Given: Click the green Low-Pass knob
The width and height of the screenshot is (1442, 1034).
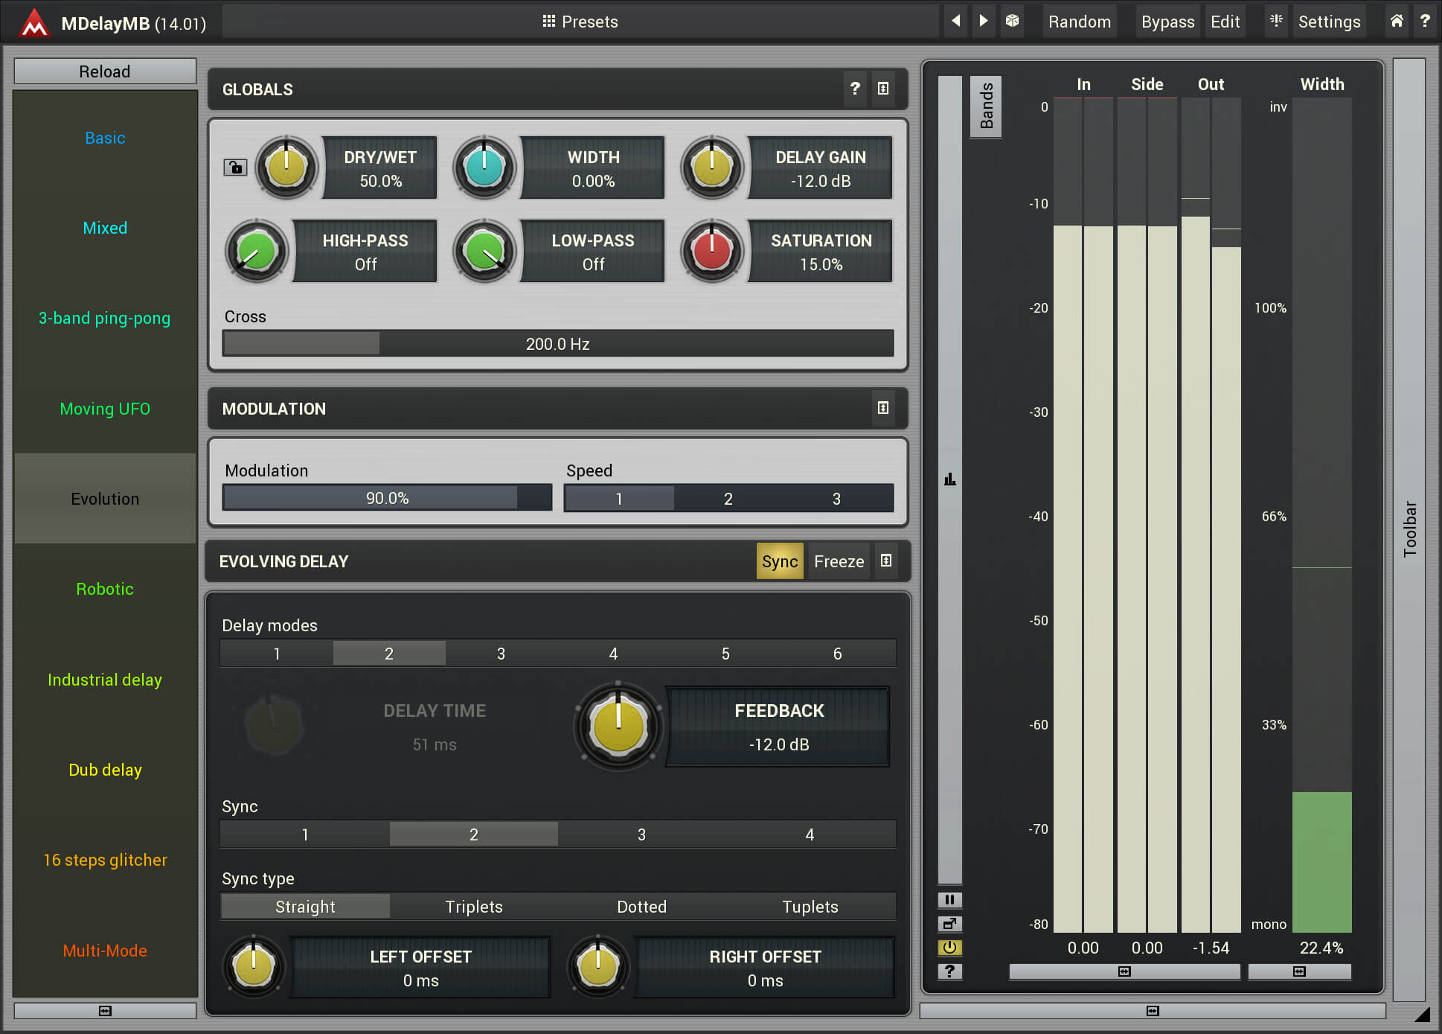Looking at the screenshot, I should [484, 251].
